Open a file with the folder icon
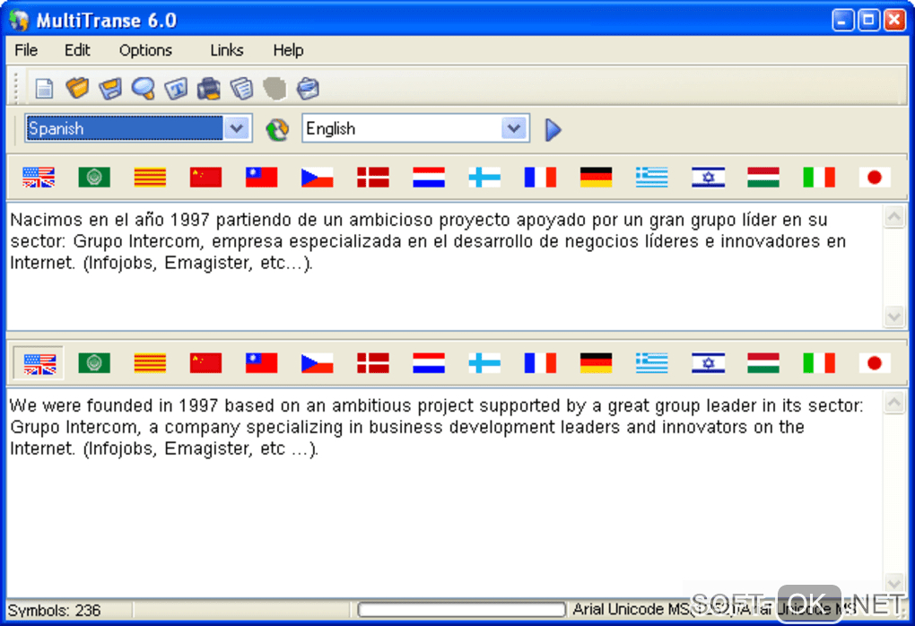Image resolution: width=915 pixels, height=626 pixels. coord(77,89)
